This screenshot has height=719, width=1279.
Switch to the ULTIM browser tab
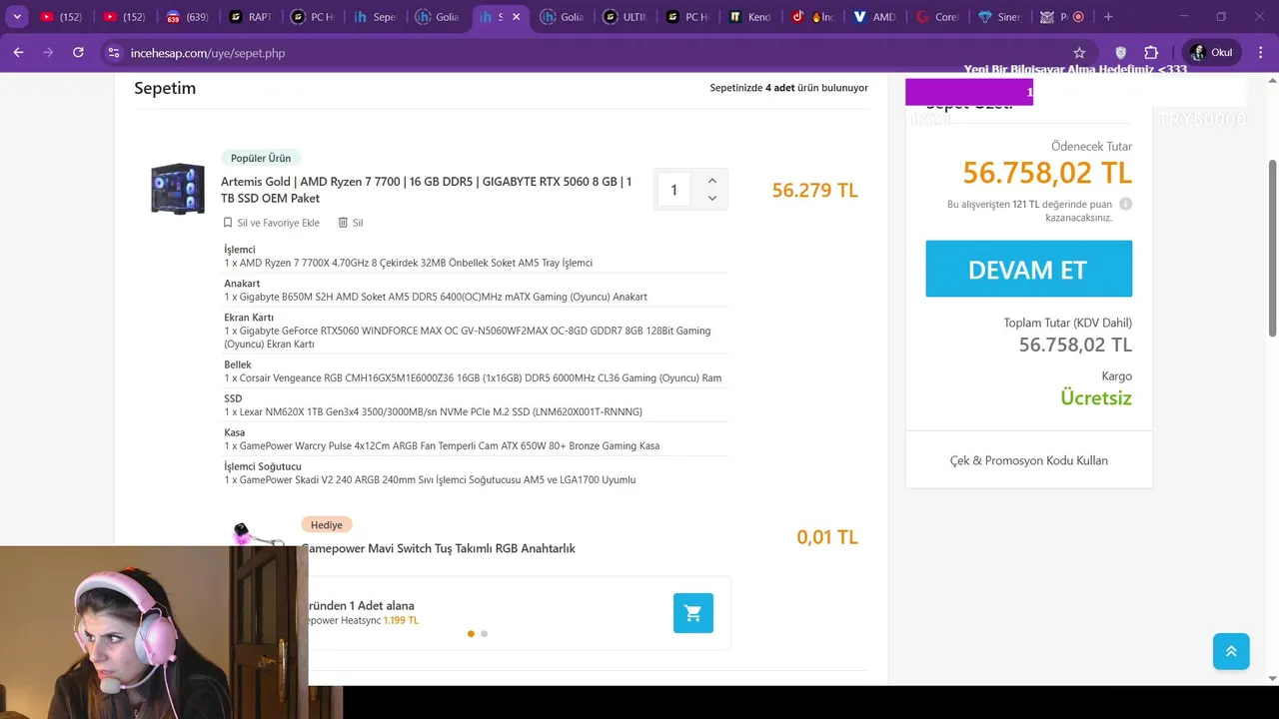tap(624, 17)
